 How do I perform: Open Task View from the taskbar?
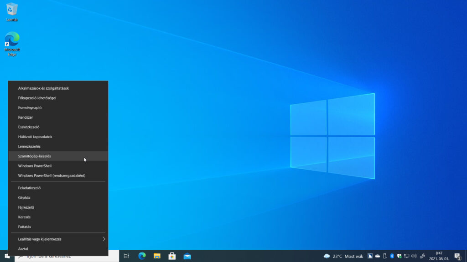tap(126, 256)
